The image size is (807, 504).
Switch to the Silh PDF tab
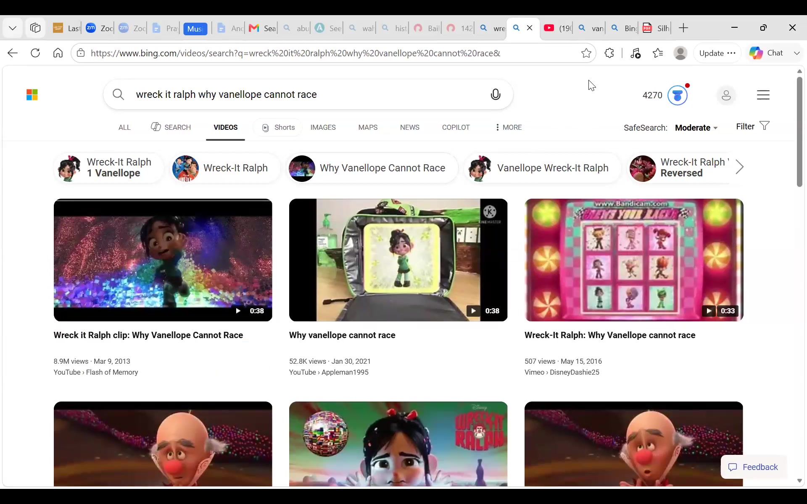click(656, 28)
